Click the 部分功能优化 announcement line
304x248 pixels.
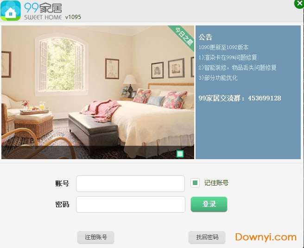[x=218, y=78]
